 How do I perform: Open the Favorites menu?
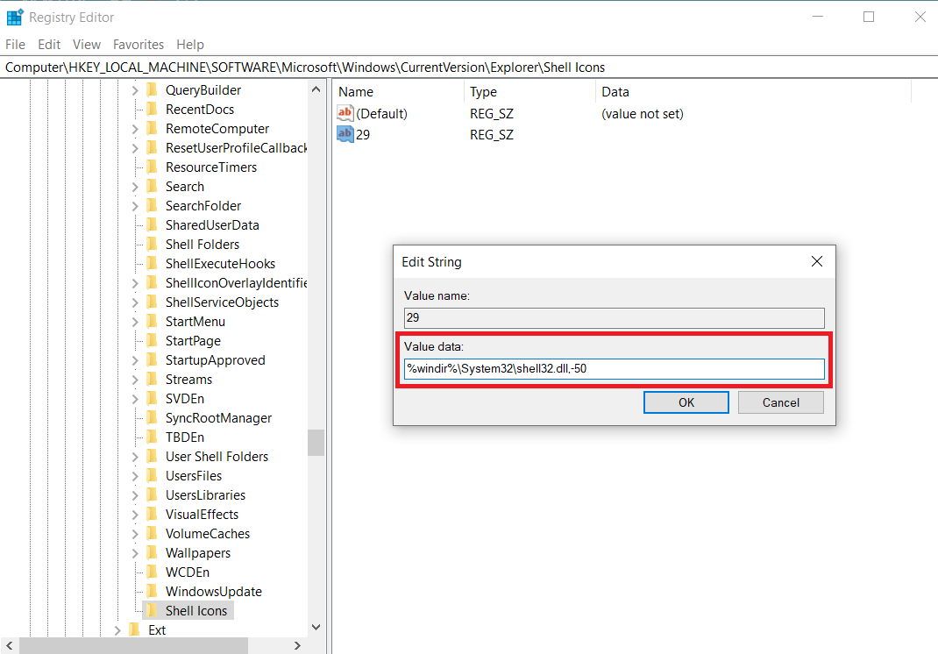[x=139, y=45]
